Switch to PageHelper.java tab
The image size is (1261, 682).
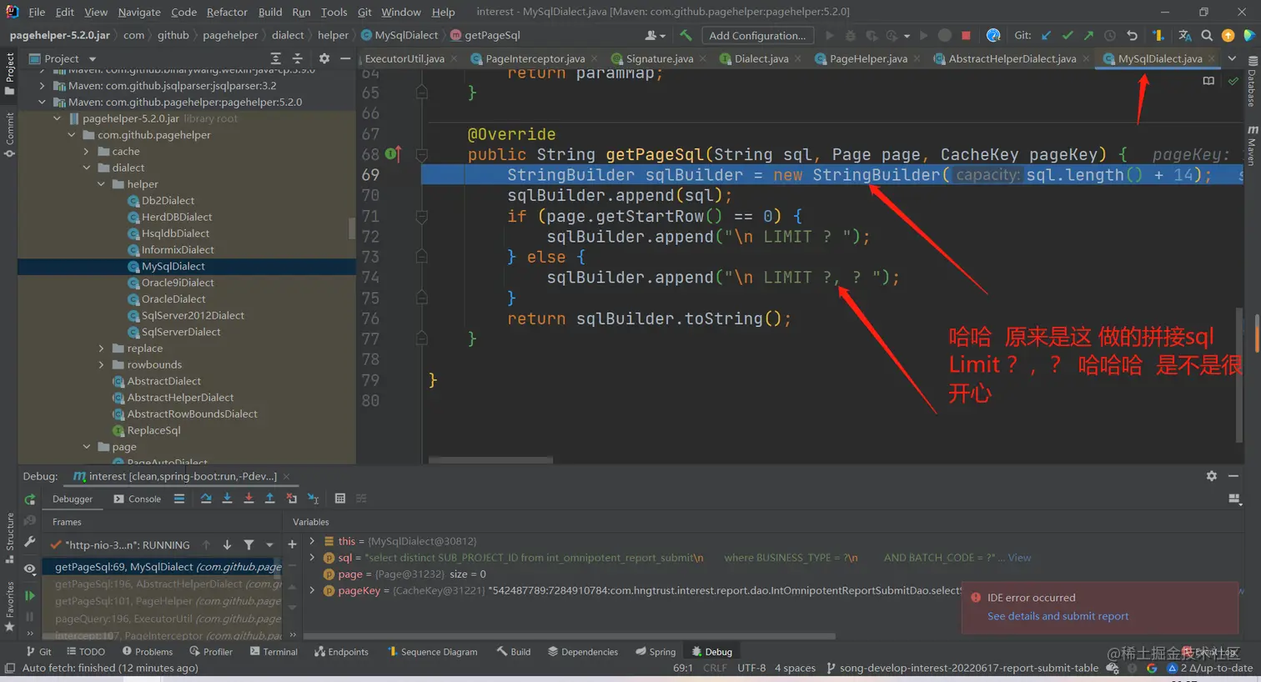coord(868,58)
